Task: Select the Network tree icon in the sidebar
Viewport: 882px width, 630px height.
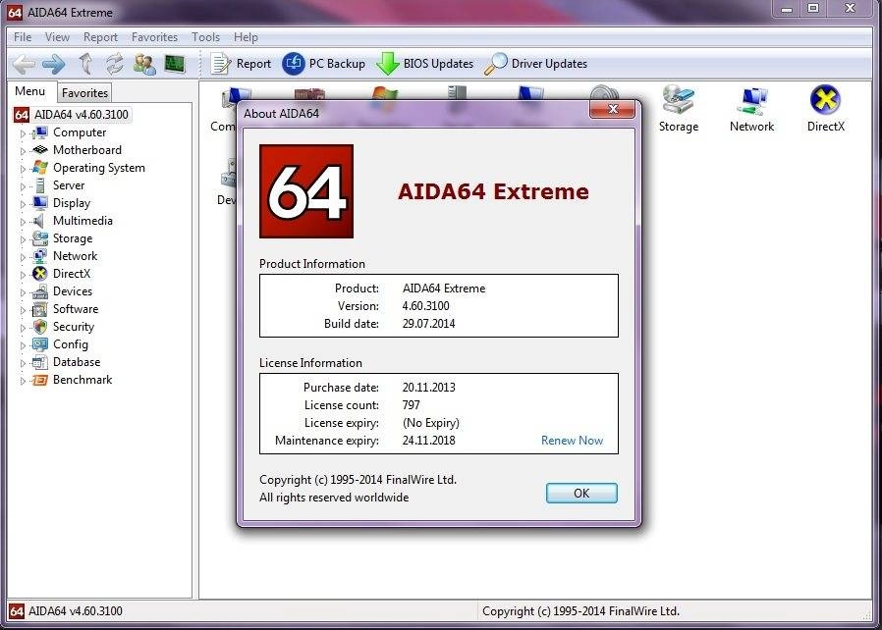Action: pyautogui.click(x=40, y=256)
